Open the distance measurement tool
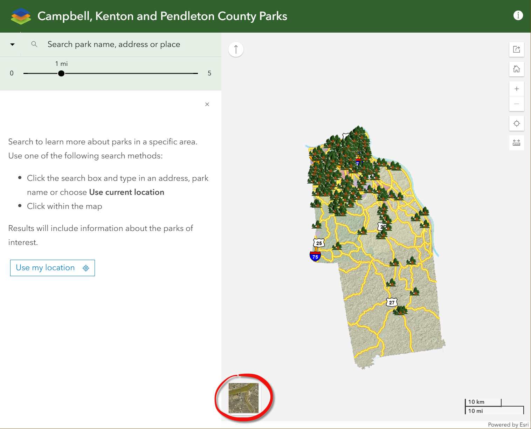This screenshot has width=531, height=429. pos(516,143)
